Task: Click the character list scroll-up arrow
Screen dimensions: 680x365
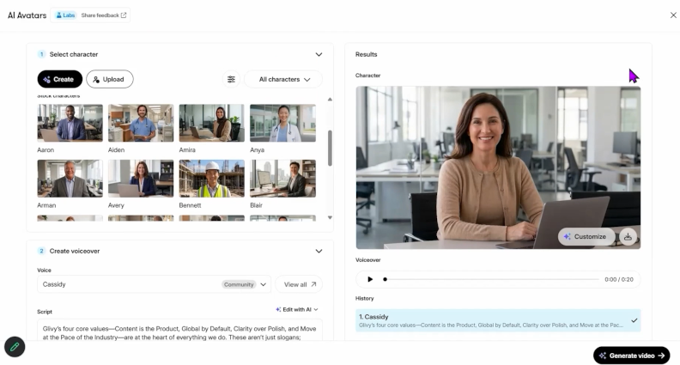Action: tap(330, 100)
